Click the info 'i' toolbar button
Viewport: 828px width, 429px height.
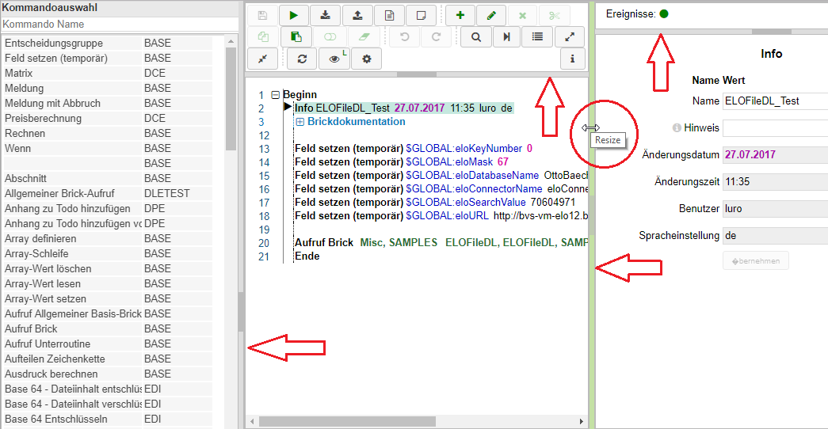tap(572, 59)
